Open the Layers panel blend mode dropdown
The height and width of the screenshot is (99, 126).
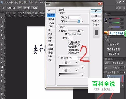[x=109, y=68]
